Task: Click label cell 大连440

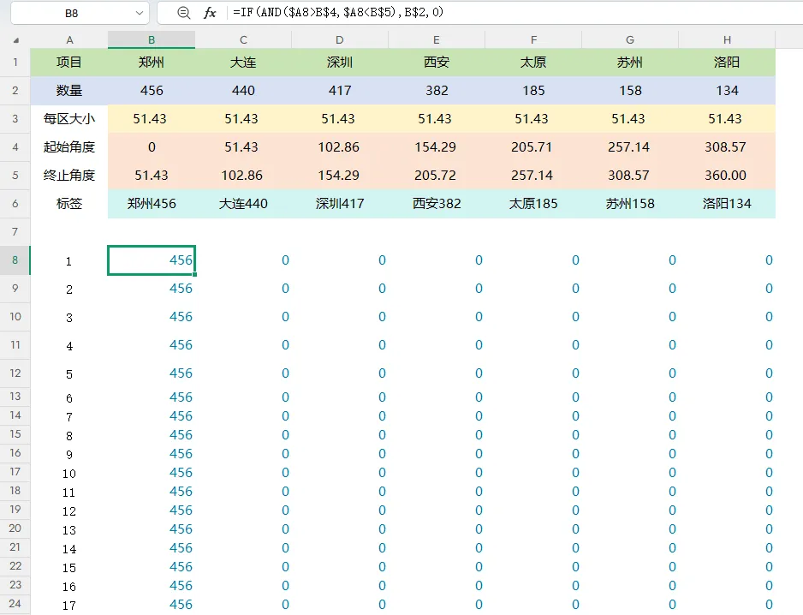Action: [x=243, y=204]
